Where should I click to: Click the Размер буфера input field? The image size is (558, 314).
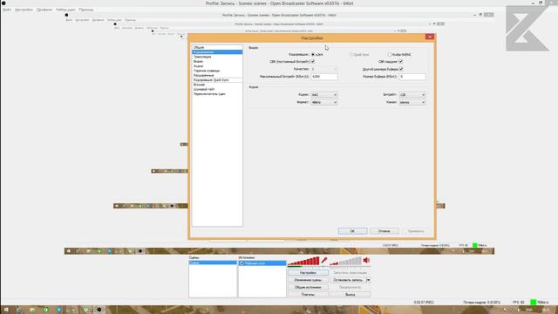tap(412, 77)
